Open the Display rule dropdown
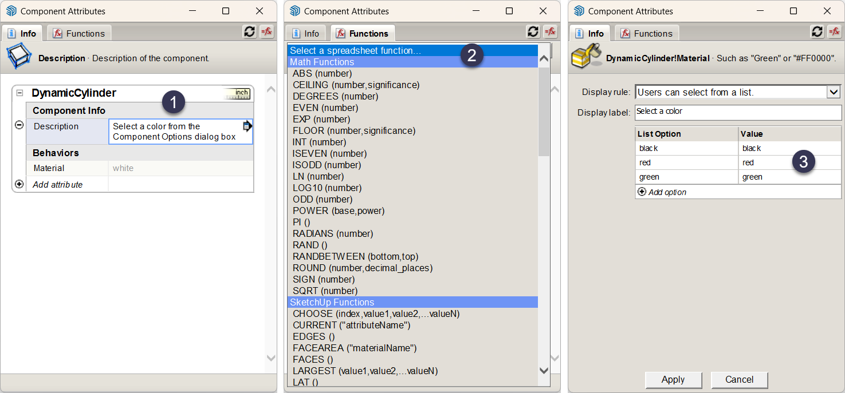845x393 pixels. pyautogui.click(x=833, y=92)
